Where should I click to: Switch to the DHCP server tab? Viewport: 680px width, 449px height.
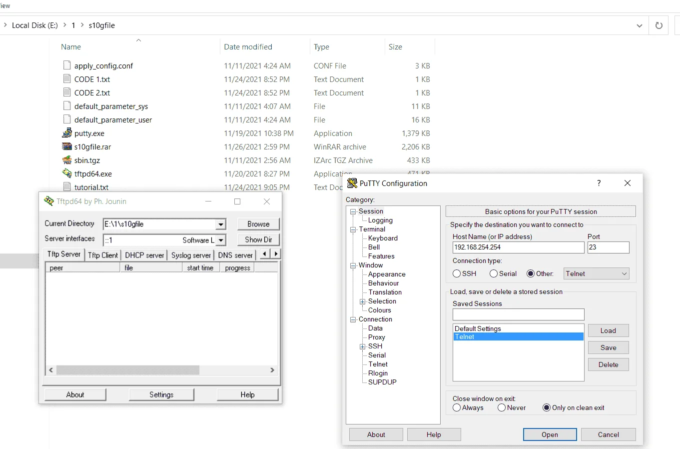point(144,255)
